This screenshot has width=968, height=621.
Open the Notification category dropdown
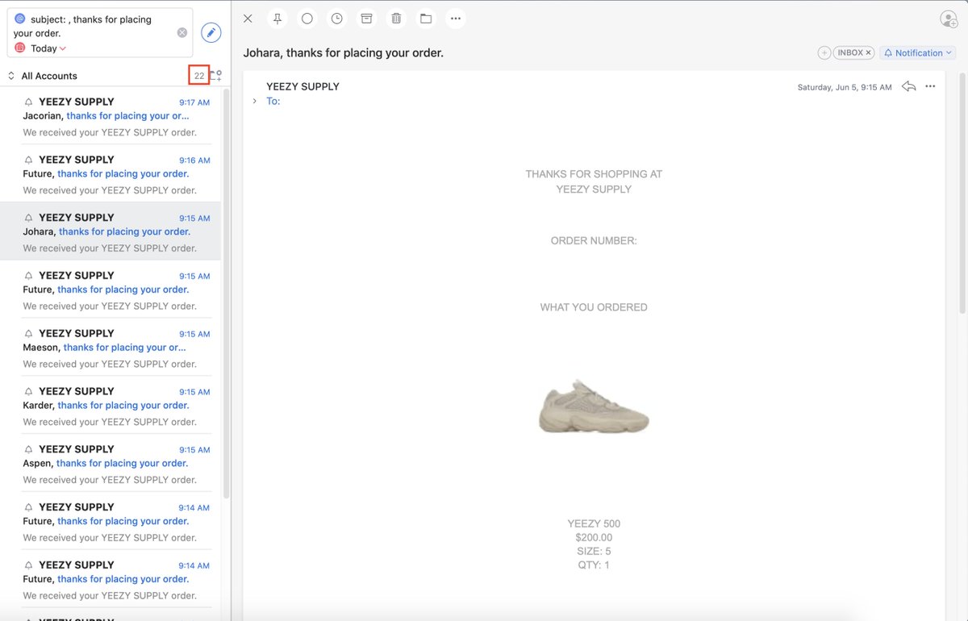point(917,53)
